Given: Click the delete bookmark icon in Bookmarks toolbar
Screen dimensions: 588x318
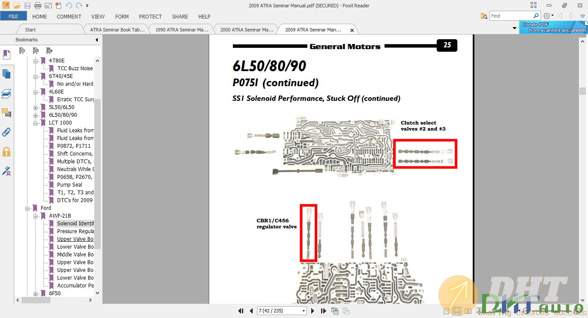Looking at the screenshot, I should point(22,51).
